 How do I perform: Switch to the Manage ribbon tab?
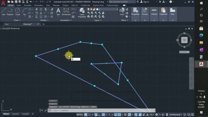click(56, 5)
